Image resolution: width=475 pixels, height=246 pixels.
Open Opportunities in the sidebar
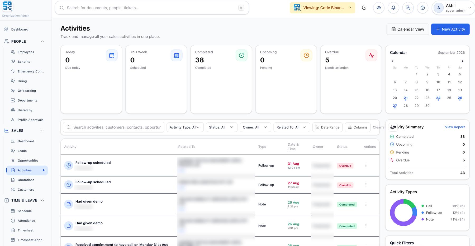pos(28,161)
